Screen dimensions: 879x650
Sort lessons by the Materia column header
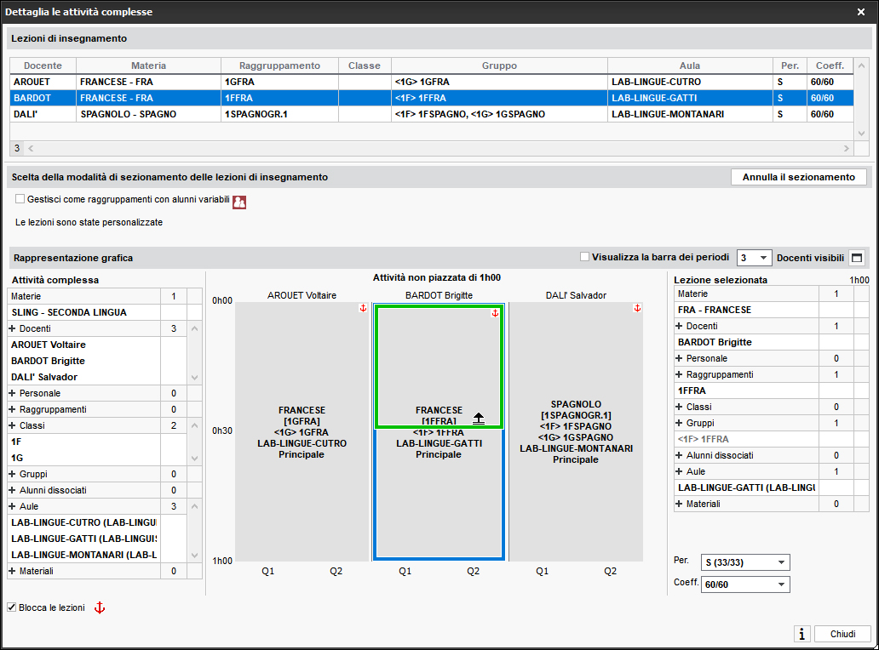click(148, 66)
